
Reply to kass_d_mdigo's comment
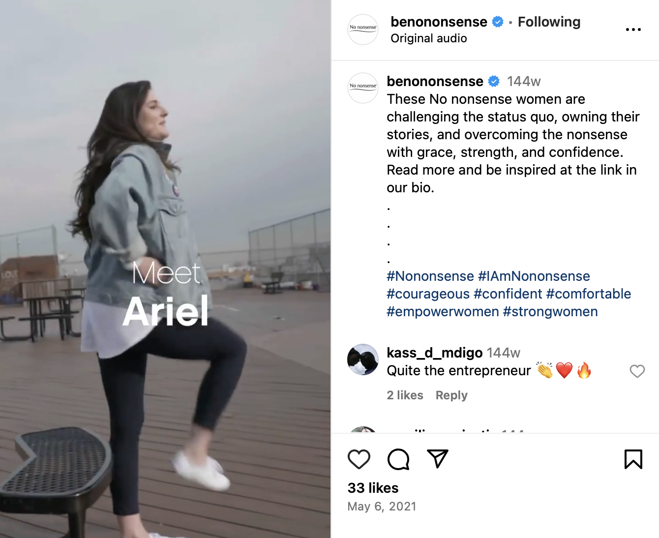[451, 395]
